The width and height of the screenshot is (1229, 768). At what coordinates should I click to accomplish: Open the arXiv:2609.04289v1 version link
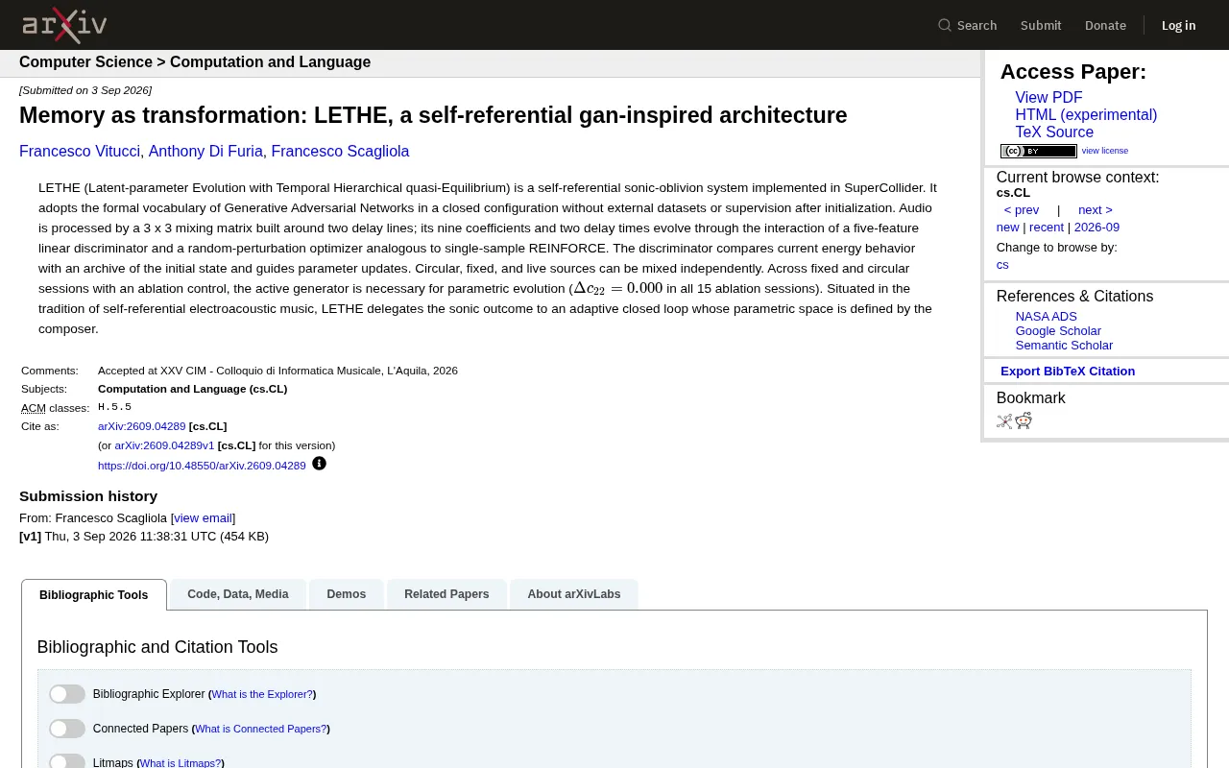164,445
